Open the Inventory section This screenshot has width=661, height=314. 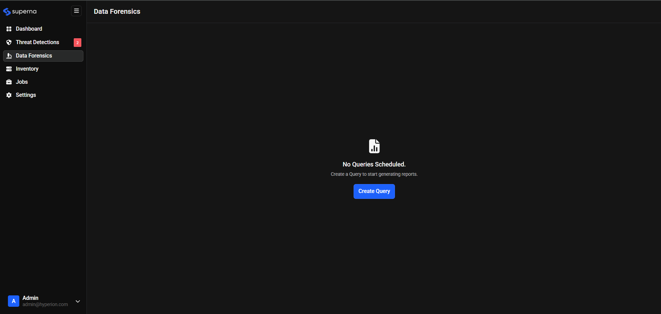tap(43, 69)
